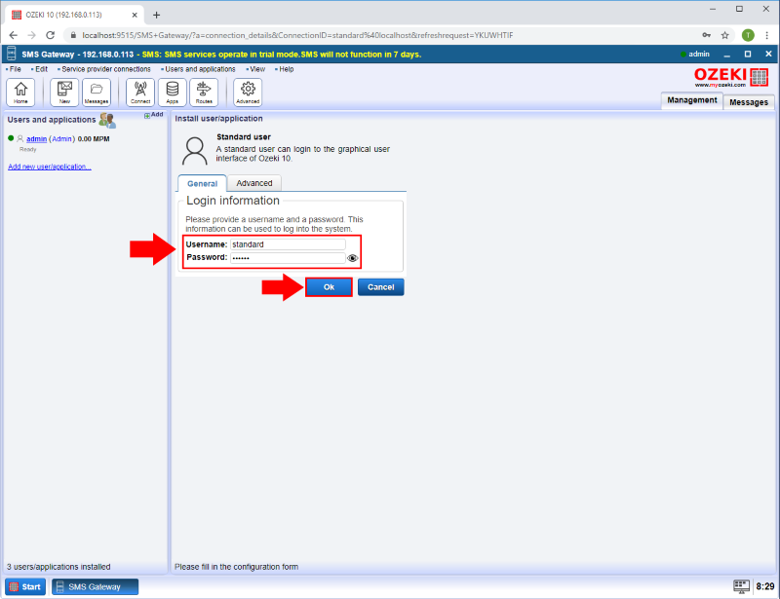Open the admin user link
This screenshot has width=780, height=599.
36,138
